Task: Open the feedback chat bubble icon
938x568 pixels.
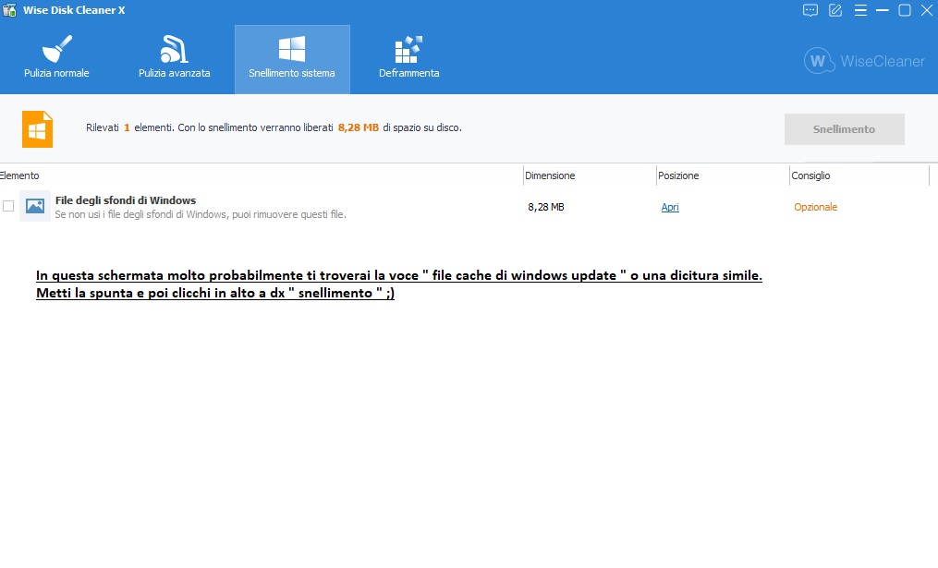Action: [810, 10]
